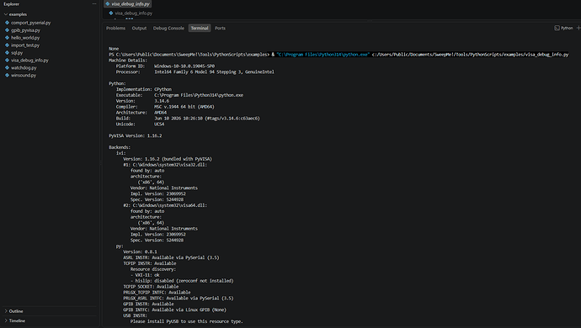This screenshot has height=328, width=581.
Task: Select the Python terminal label
Action: [x=567, y=28]
